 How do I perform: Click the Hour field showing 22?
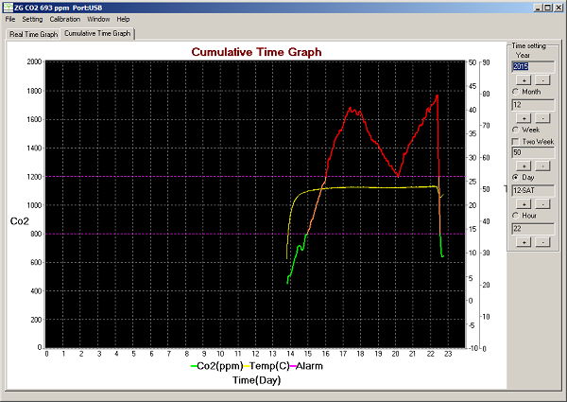533,229
